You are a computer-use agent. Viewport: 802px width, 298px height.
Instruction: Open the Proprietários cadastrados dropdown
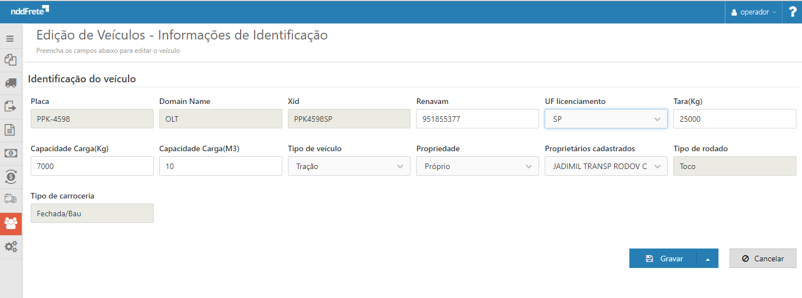click(605, 166)
